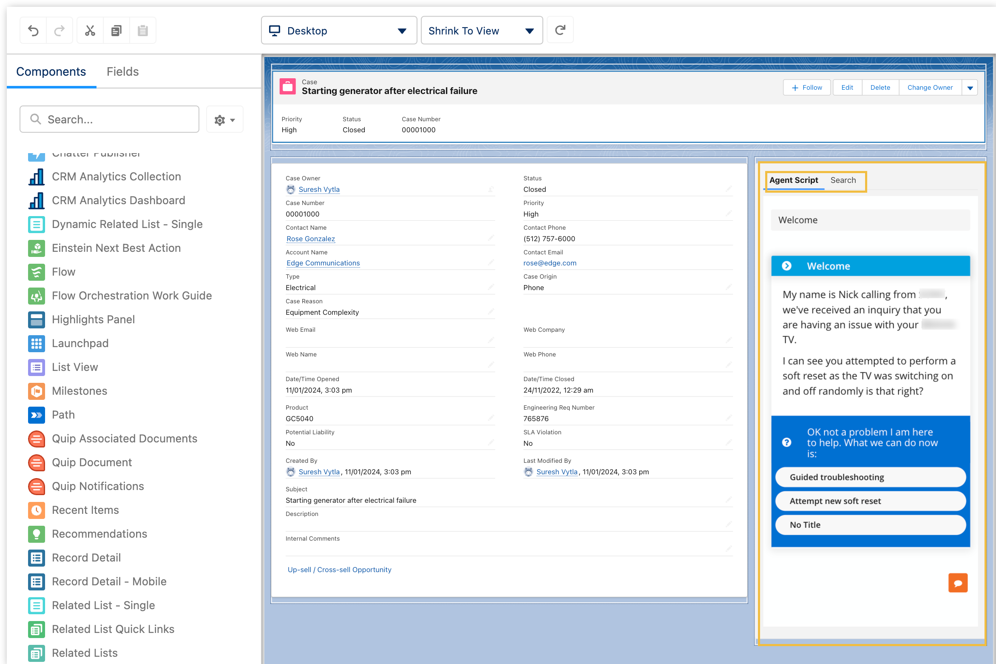Refresh the page preview
This screenshot has width=996, height=664.
[560, 30]
